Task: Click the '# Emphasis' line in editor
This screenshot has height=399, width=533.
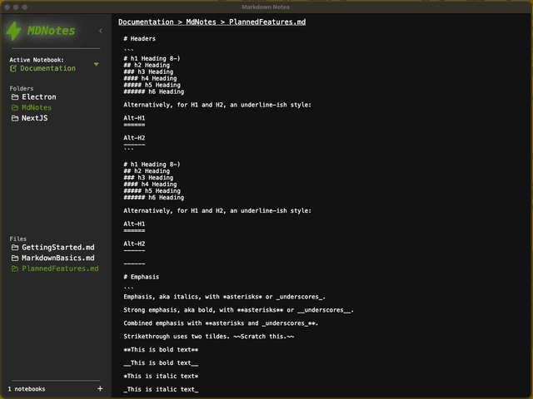Action: click(x=141, y=277)
